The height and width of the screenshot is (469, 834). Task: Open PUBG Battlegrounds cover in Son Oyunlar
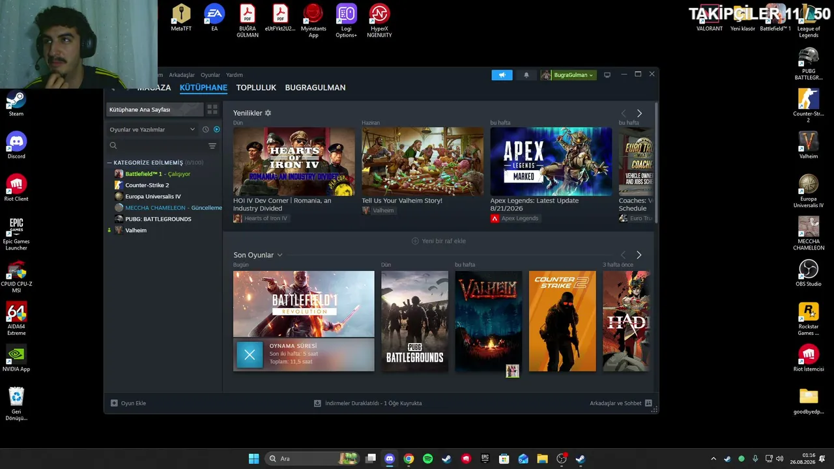coord(414,321)
